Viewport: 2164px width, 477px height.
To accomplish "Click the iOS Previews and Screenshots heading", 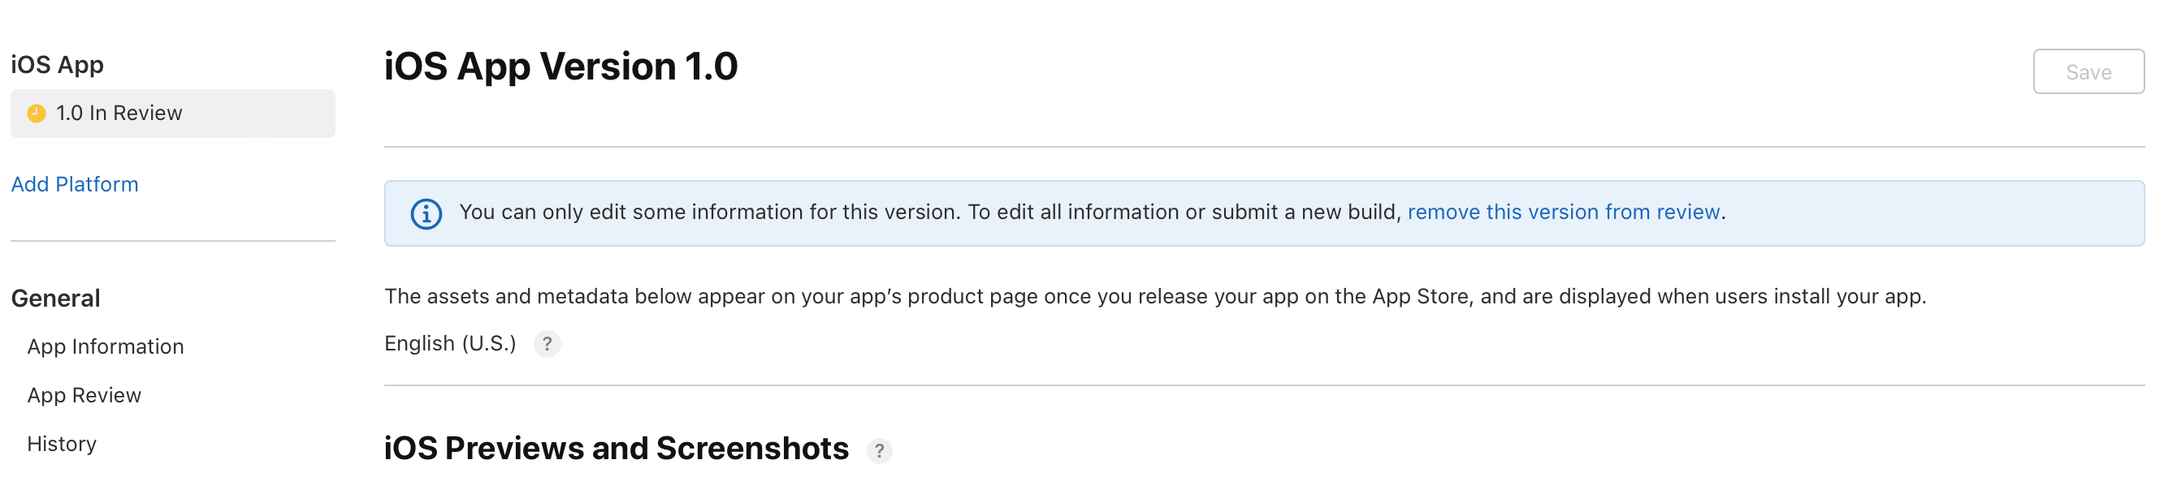I will tap(616, 449).
